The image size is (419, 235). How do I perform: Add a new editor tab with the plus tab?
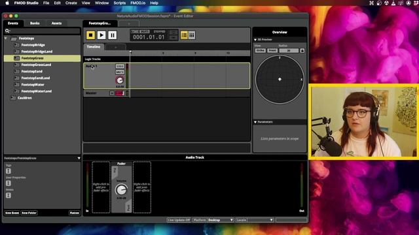click(x=129, y=23)
